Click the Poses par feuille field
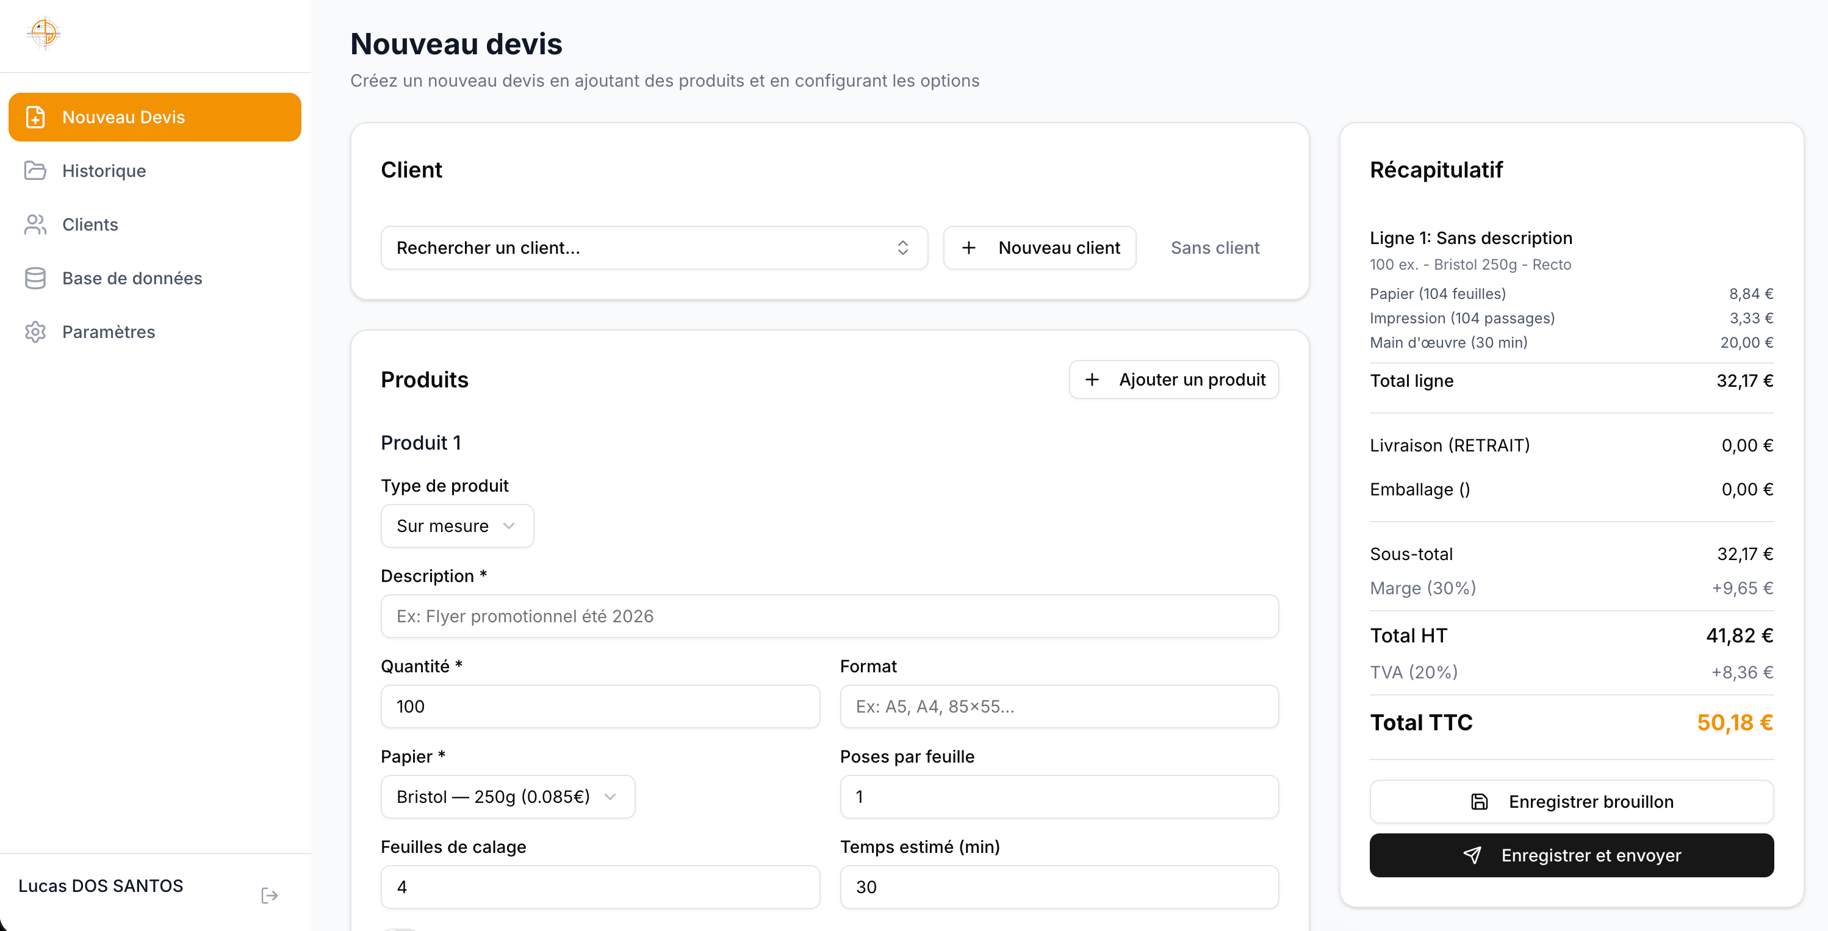Image resolution: width=1828 pixels, height=931 pixels. coord(1059,796)
